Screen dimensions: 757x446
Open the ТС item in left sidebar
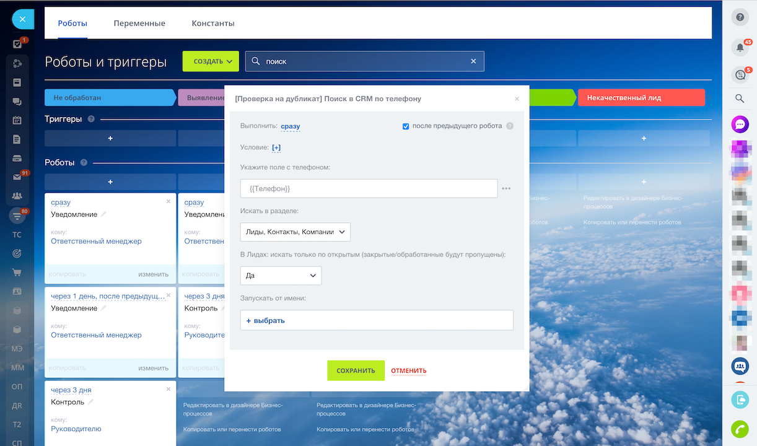click(17, 235)
